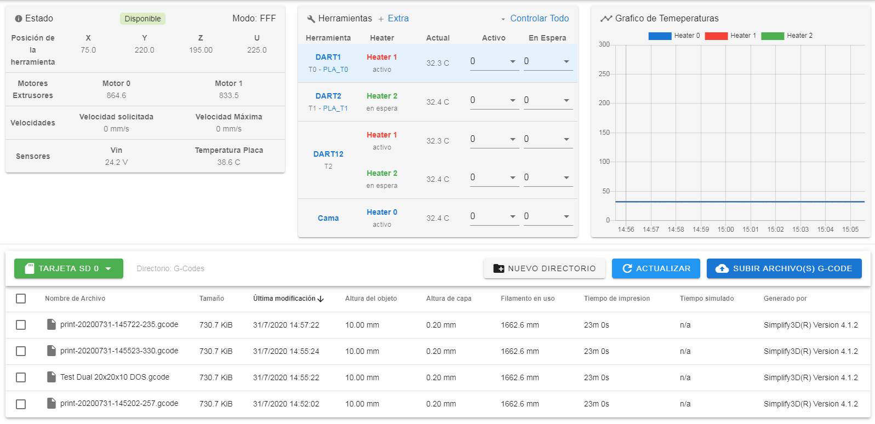Image resolution: width=875 pixels, height=424 pixels.
Task: Click the Nuevo Directorio button
Action: click(x=545, y=268)
